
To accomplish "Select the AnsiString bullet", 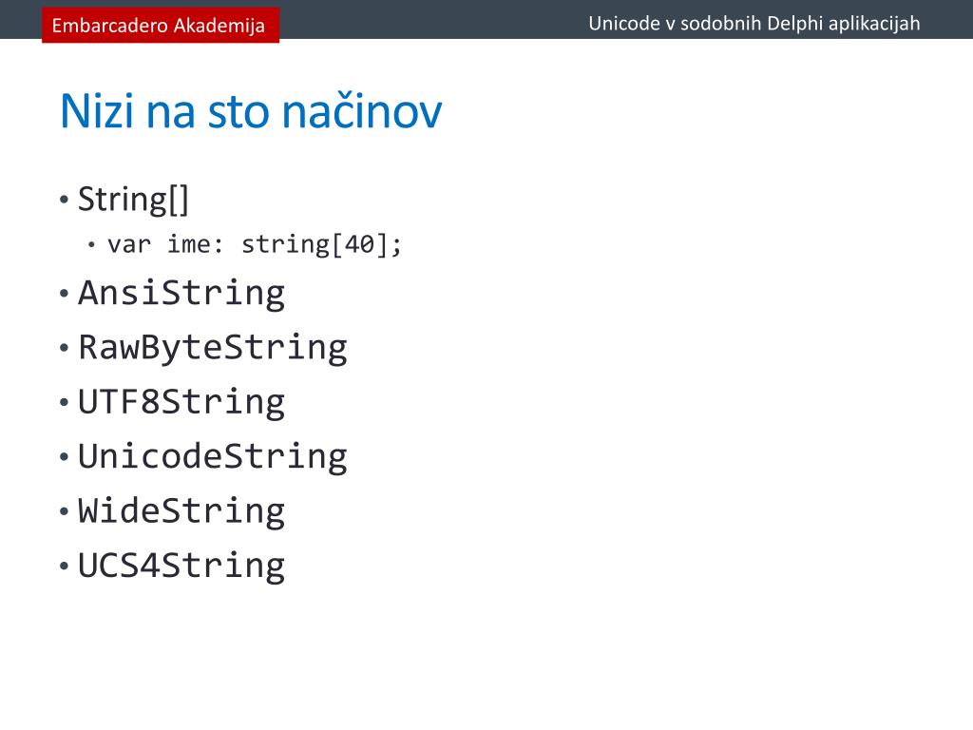I will 181,293.
